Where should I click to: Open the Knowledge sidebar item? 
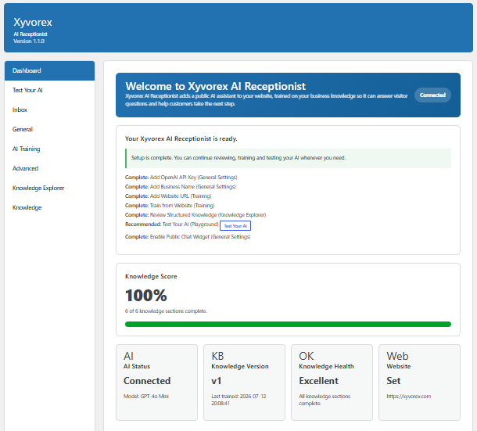point(49,207)
